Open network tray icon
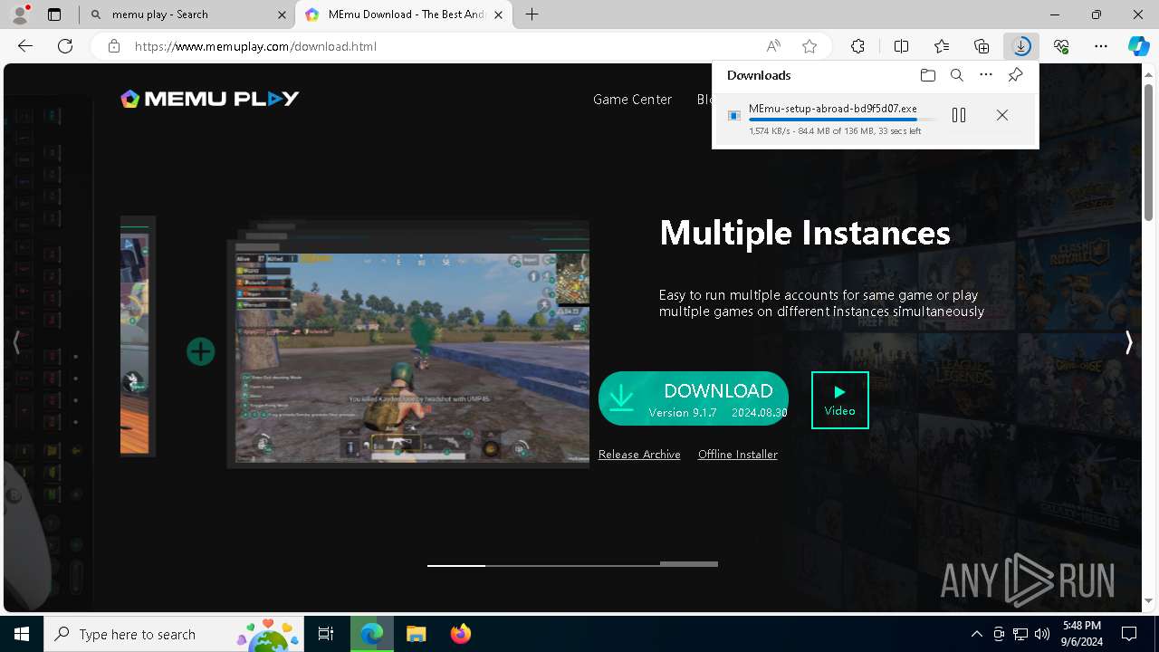The height and width of the screenshot is (652, 1159). point(1020,634)
